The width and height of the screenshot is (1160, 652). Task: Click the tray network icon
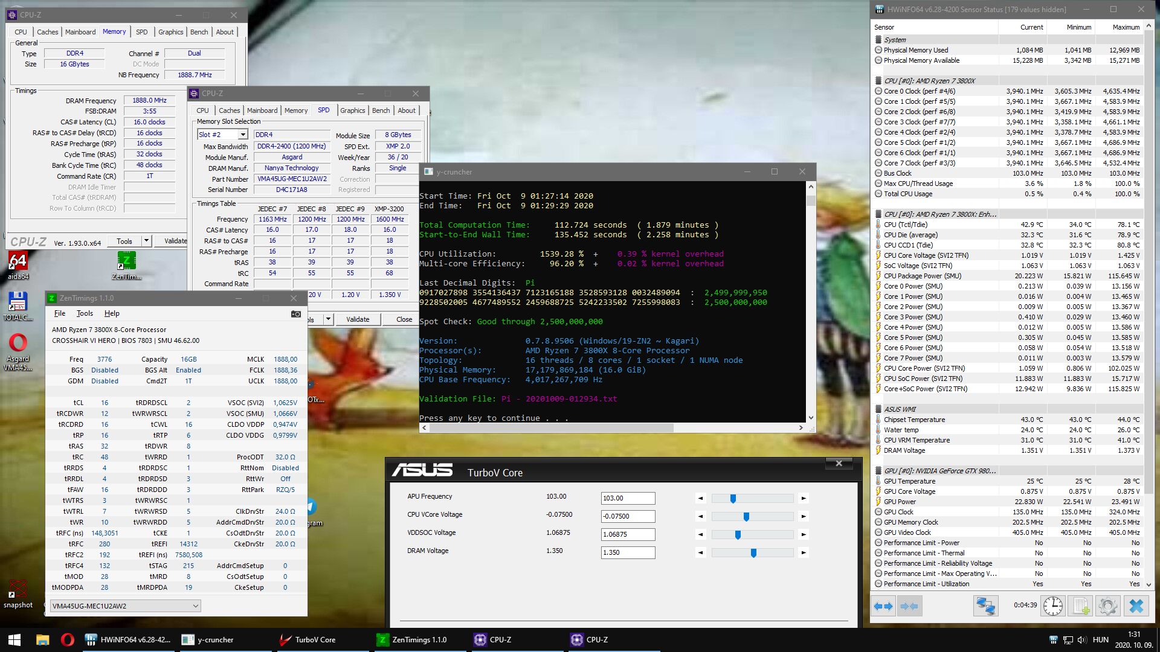(1068, 640)
